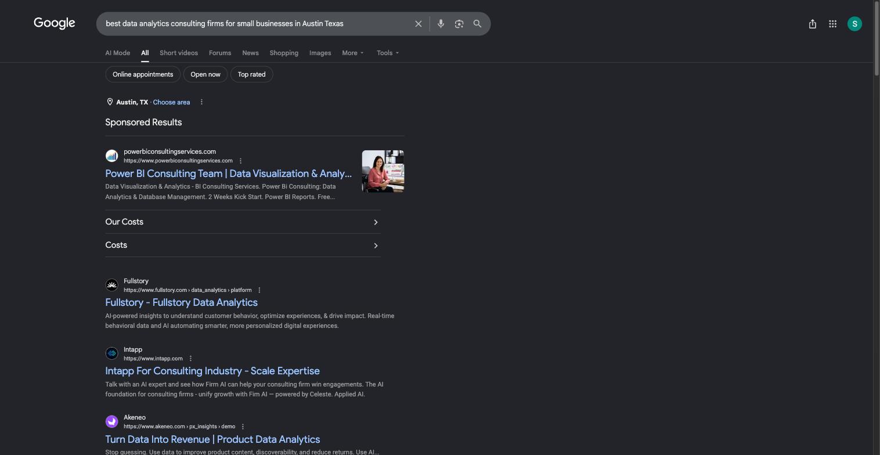Open ad options menu for Akeneo result

(243, 427)
